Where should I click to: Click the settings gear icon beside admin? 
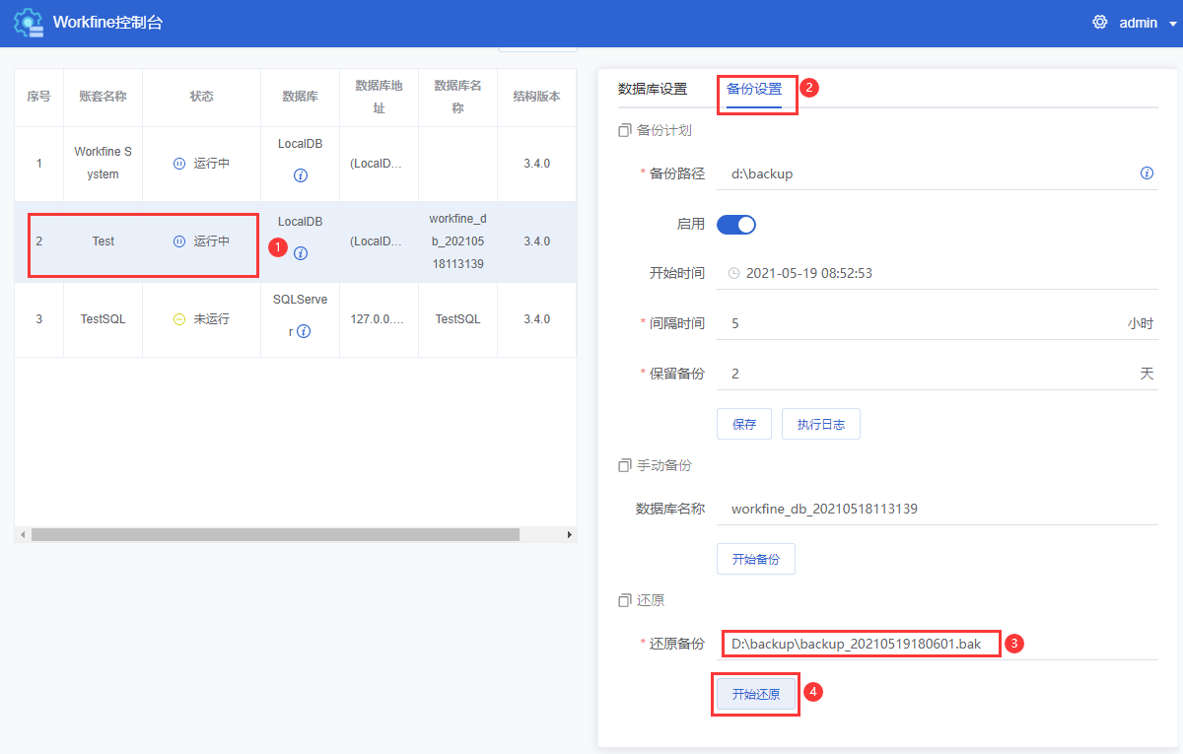pos(1100,22)
